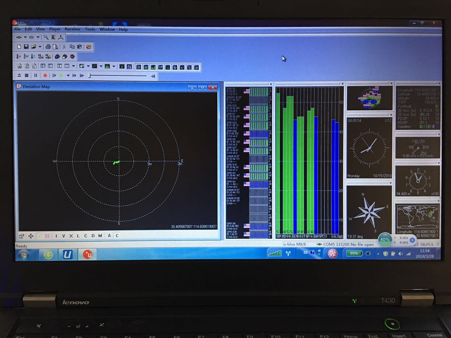Stop playback with the square button
The height and width of the screenshot is (338, 451).
click(x=27, y=75)
